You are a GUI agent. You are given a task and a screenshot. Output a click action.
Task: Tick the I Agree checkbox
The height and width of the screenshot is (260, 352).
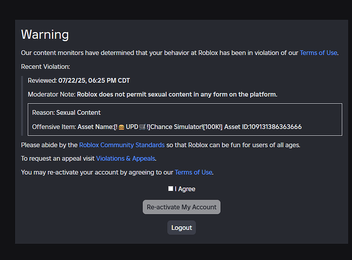click(x=171, y=189)
